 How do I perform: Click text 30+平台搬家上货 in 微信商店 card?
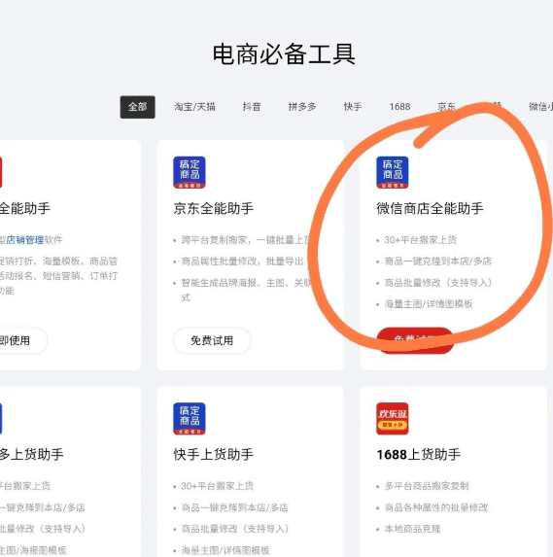pyautogui.click(x=421, y=240)
